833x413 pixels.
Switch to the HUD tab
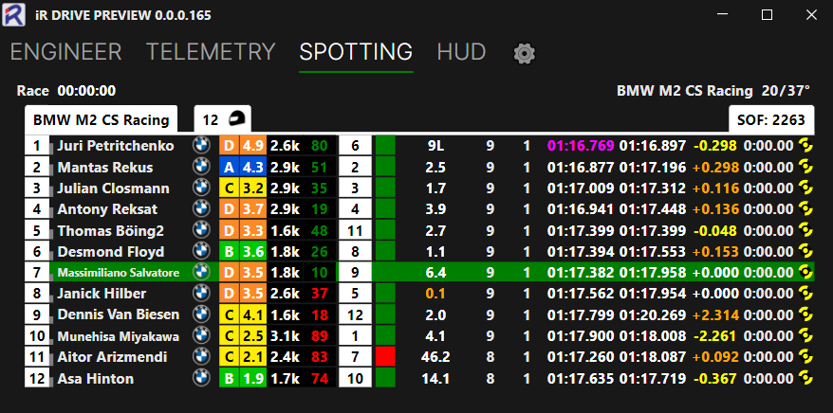coord(461,52)
